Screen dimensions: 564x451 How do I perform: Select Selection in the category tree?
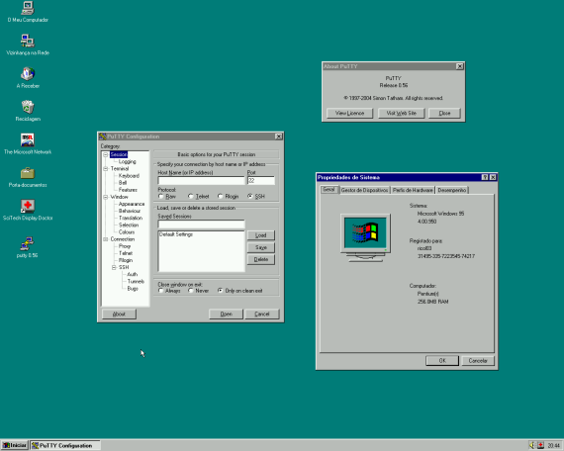(129, 225)
